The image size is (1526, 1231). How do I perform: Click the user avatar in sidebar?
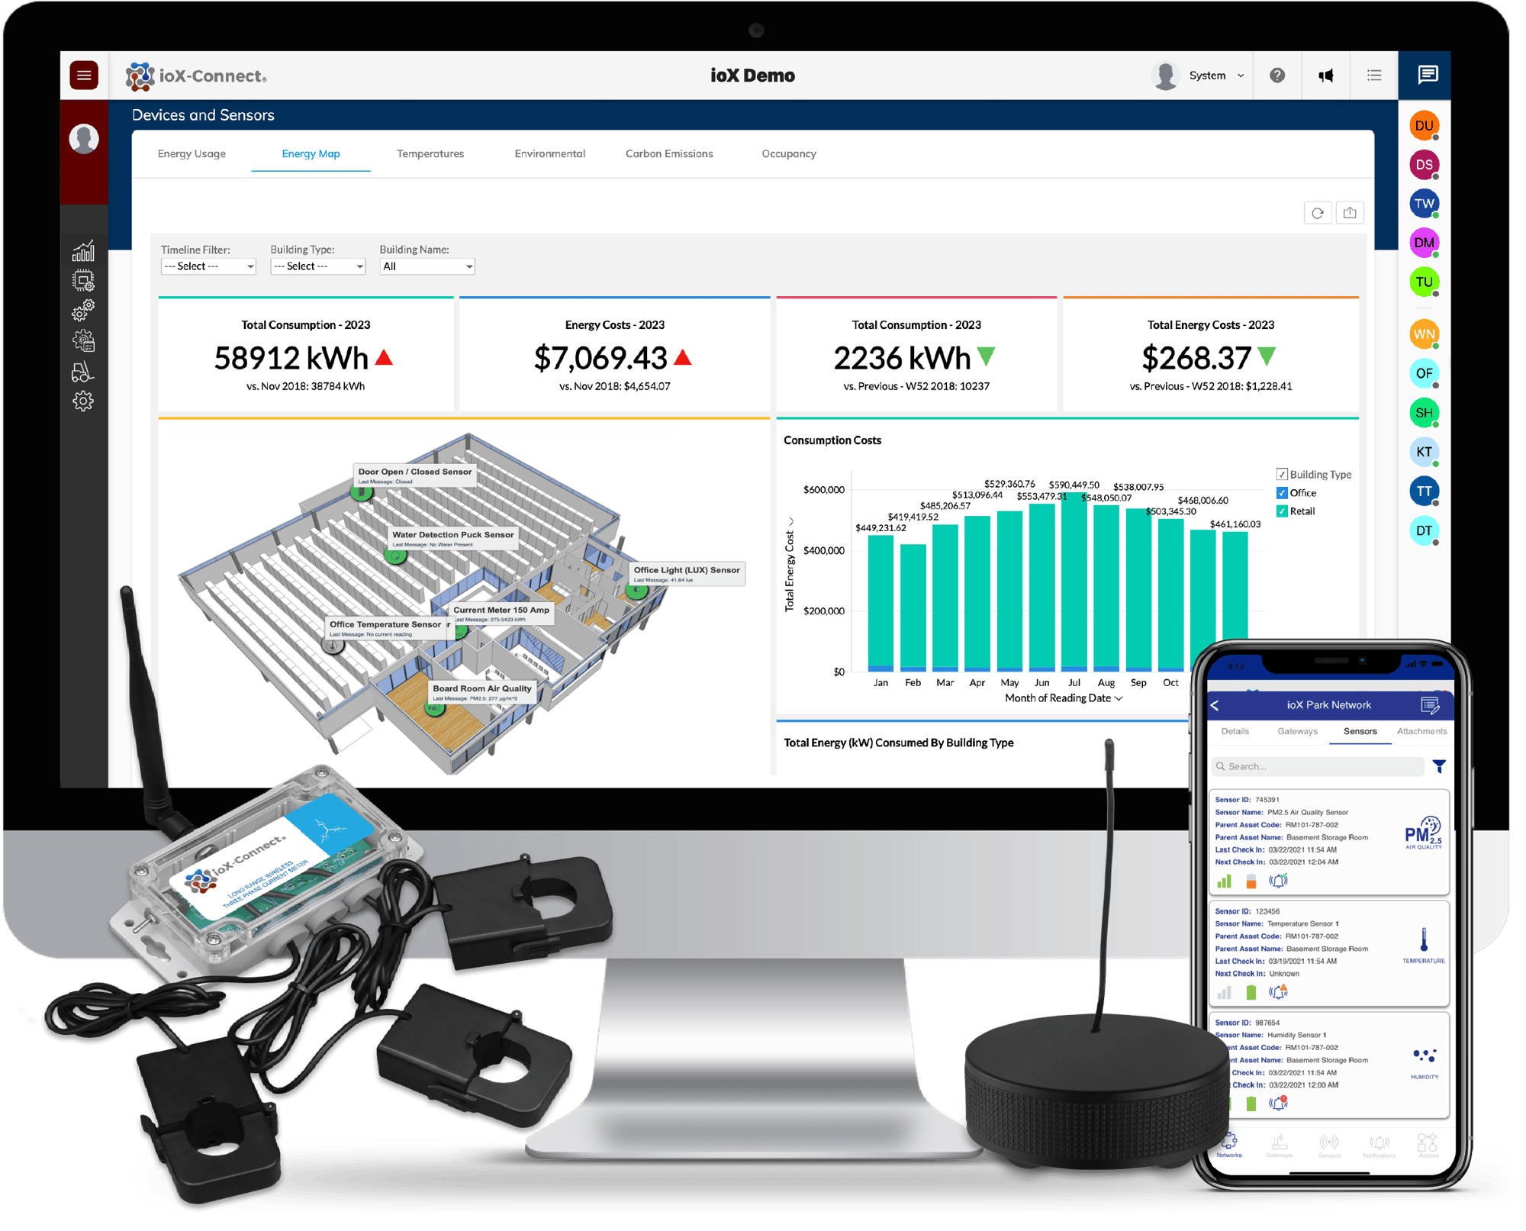tap(84, 139)
